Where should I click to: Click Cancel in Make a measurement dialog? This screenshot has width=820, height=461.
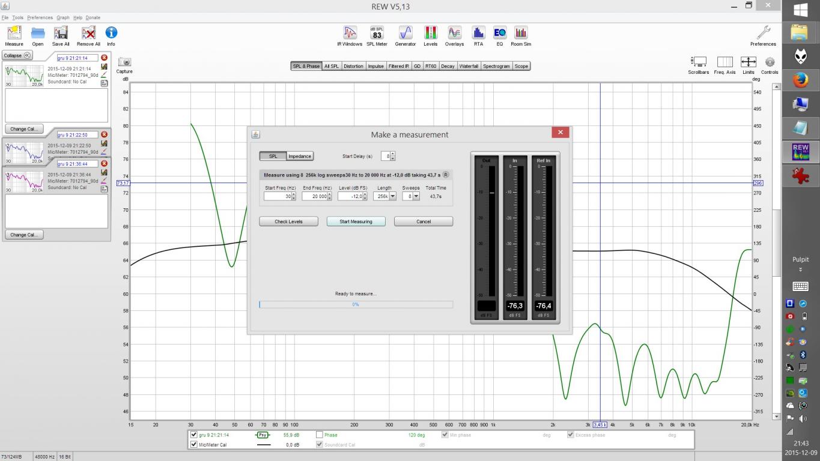coord(424,221)
